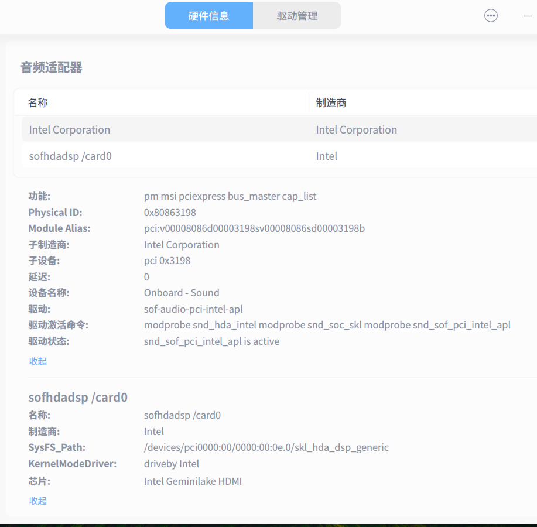Click the sofhdadsp /card0 section heading

click(x=78, y=397)
